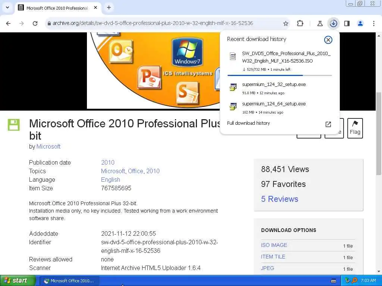Download the ISO IMAGE option
The image size is (382, 286).
click(274, 245)
